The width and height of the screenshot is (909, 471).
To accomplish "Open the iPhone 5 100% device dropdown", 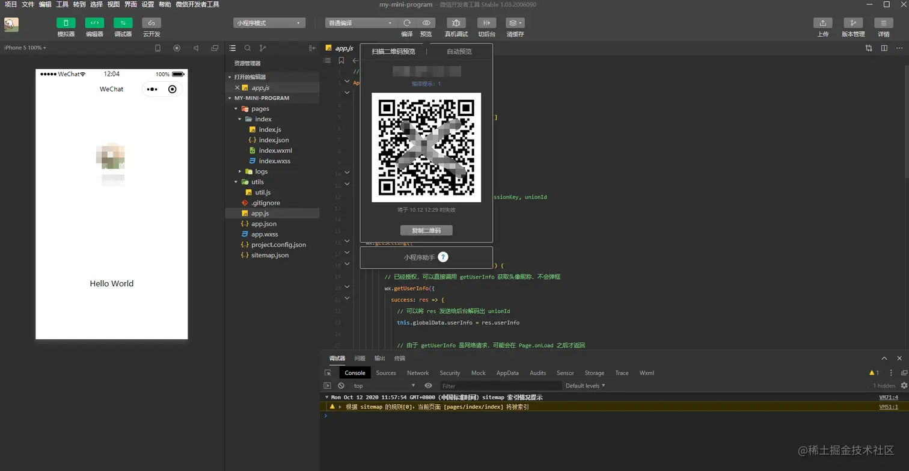I will click(25, 48).
